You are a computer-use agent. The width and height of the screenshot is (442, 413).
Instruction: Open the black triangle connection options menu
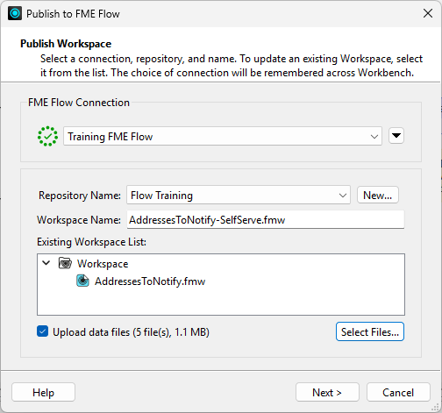tap(396, 136)
